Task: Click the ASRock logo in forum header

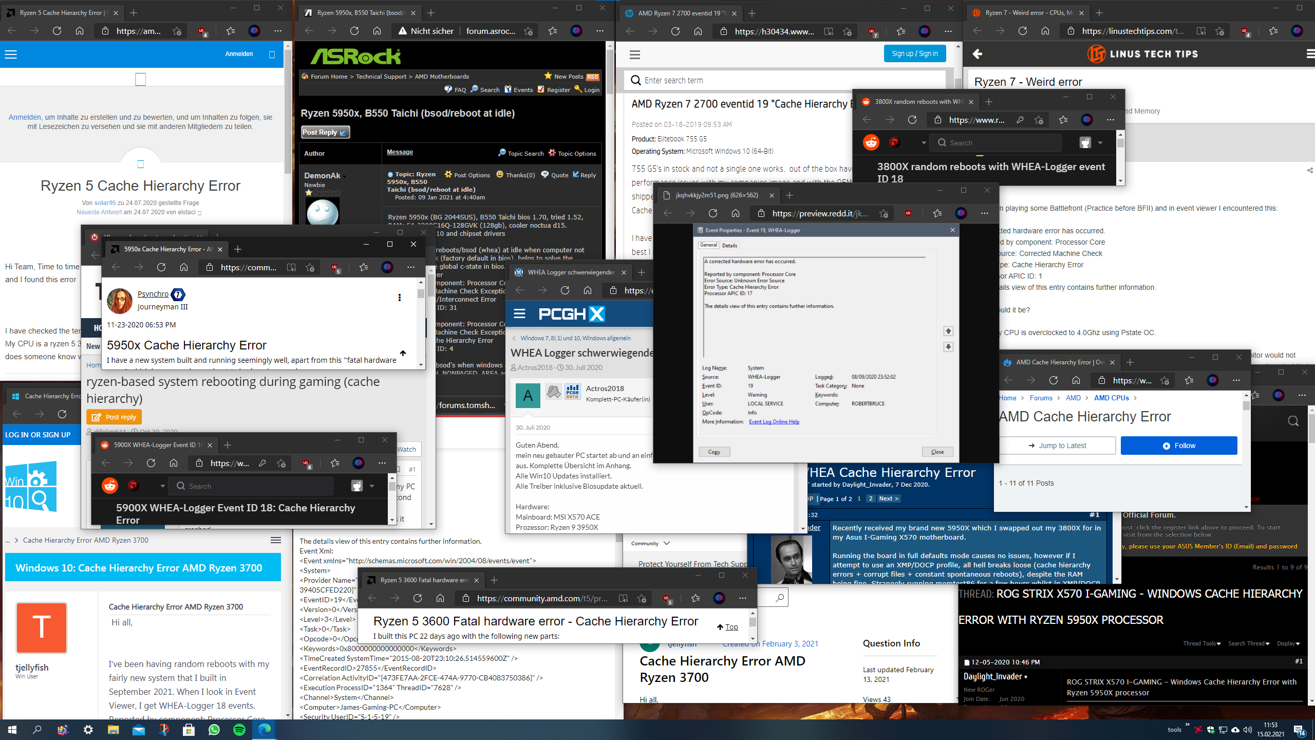Action: (x=355, y=57)
